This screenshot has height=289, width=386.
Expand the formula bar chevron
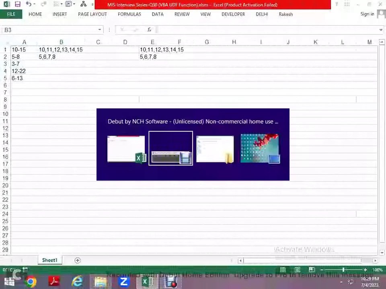click(381, 30)
